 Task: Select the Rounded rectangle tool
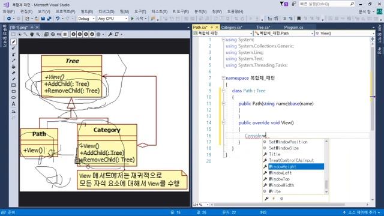coord(13,91)
